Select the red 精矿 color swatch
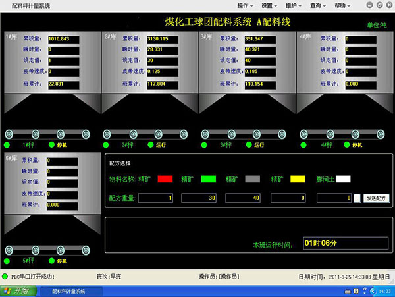This screenshot has height=297, width=395. [165, 178]
